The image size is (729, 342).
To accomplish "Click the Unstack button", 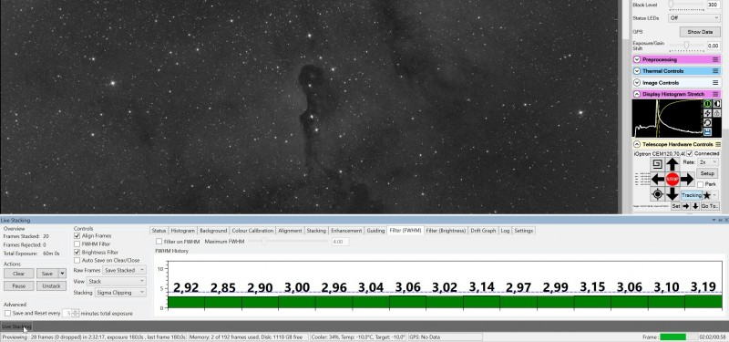I will (x=52, y=285).
